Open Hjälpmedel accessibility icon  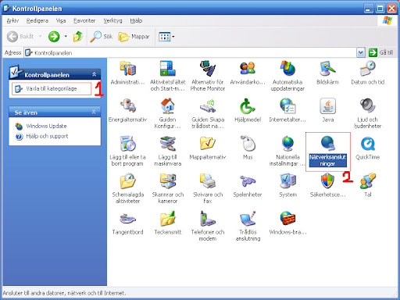pyautogui.click(x=248, y=110)
